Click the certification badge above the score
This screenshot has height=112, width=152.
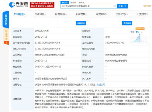[x=140, y=29]
